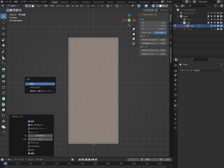
Task: Select the Annotate pencil tool
Action: coord(4,52)
